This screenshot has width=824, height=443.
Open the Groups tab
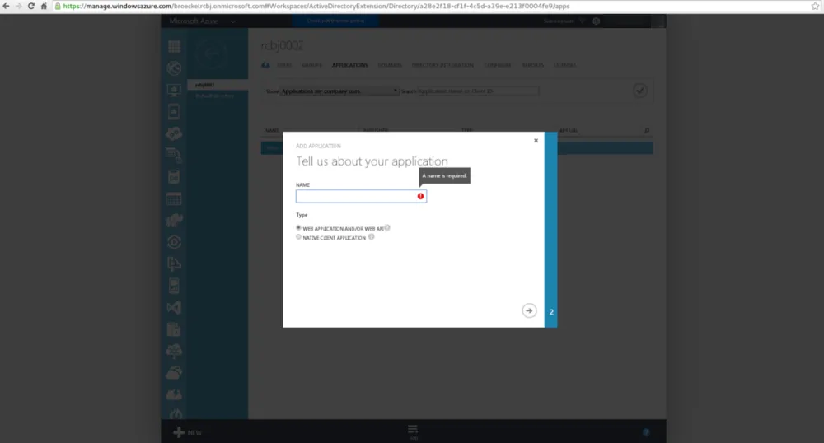tap(311, 65)
